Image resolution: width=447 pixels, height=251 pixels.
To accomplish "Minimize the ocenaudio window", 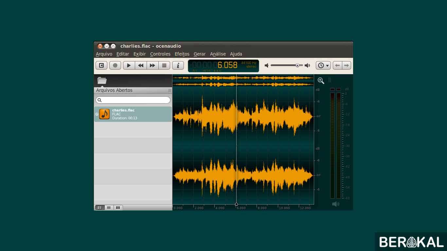I will click(107, 46).
